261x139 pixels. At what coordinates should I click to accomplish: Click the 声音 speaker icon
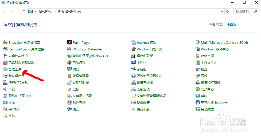pyautogui.click(x=5, y=89)
